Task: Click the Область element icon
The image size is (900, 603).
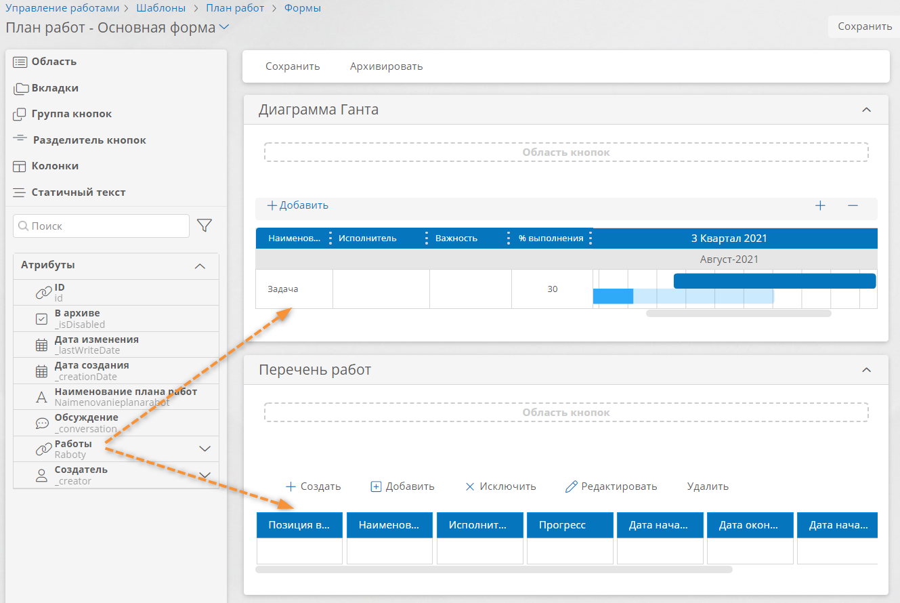Action: click(20, 62)
